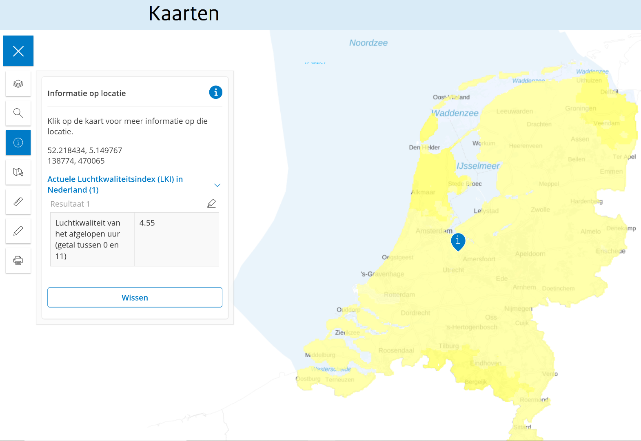Click the blue location marker on the map
Screen dimensions: 641x441
click(x=458, y=242)
